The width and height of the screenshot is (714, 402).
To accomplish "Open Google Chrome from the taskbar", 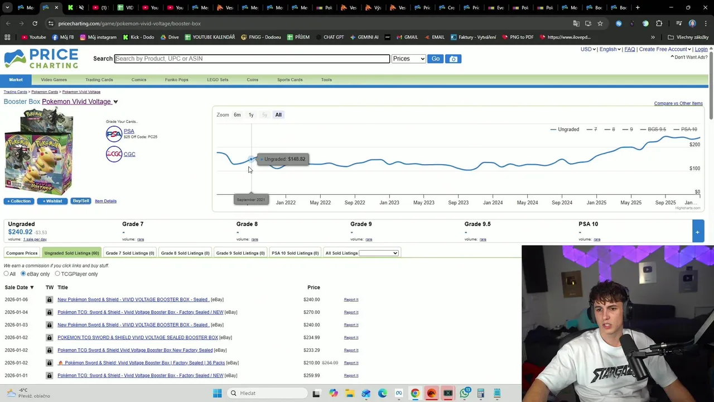I will (x=415, y=393).
